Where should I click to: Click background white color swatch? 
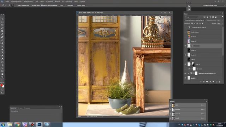click(3, 87)
